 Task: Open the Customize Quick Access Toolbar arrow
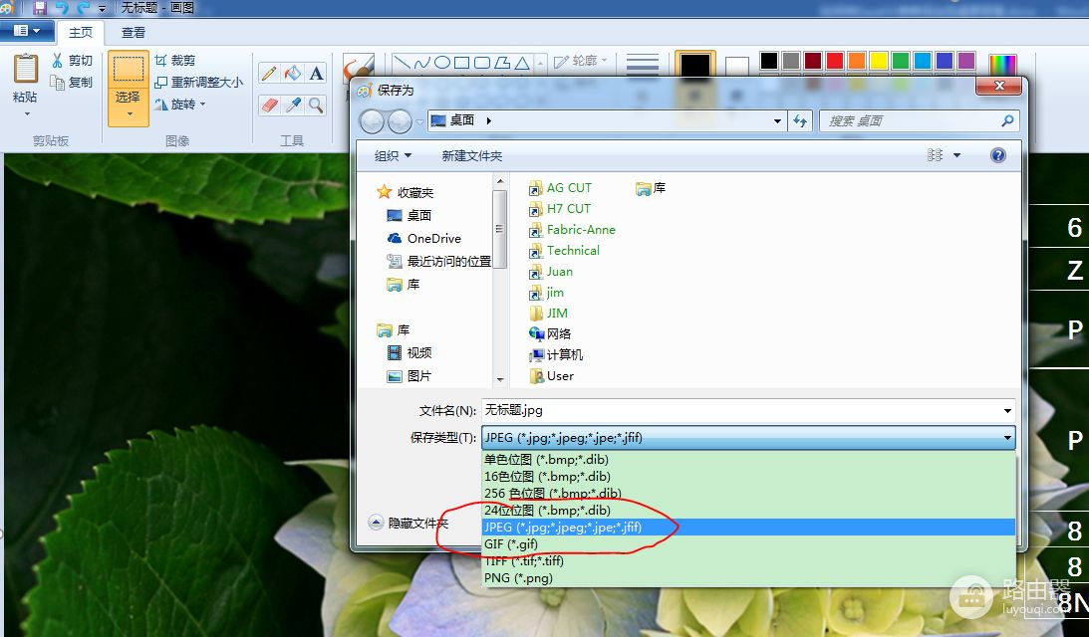[x=102, y=9]
